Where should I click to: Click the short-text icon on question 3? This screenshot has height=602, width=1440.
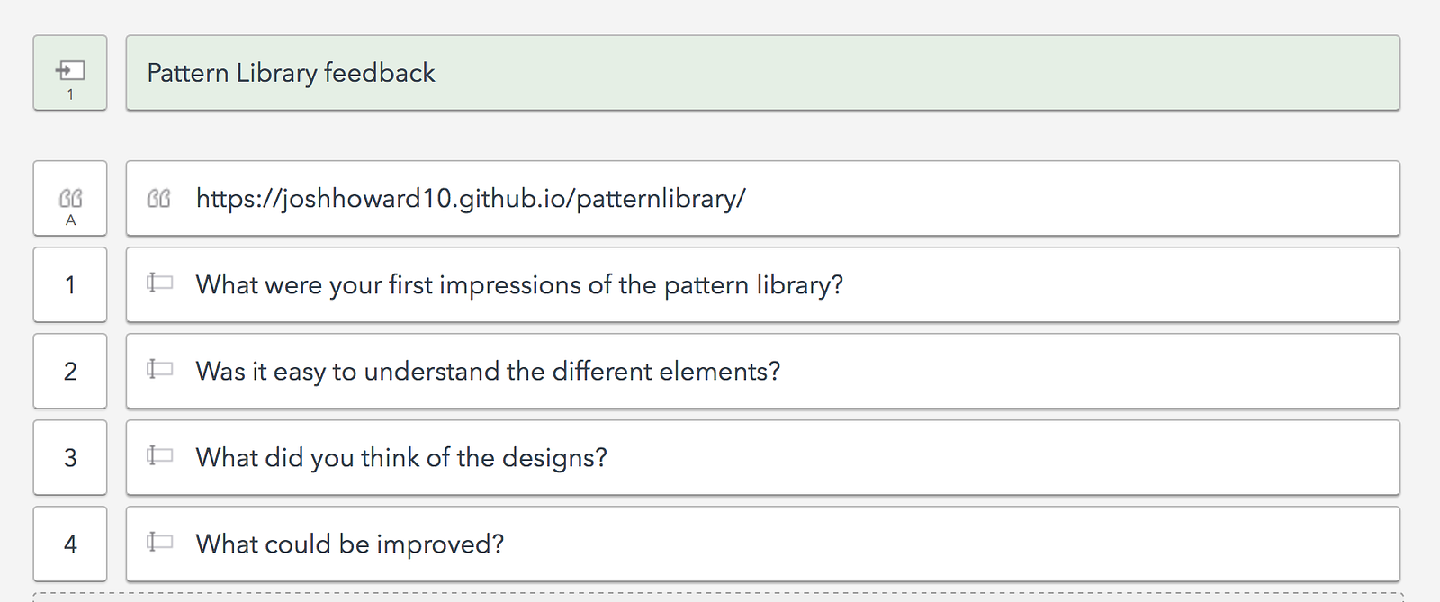(159, 456)
